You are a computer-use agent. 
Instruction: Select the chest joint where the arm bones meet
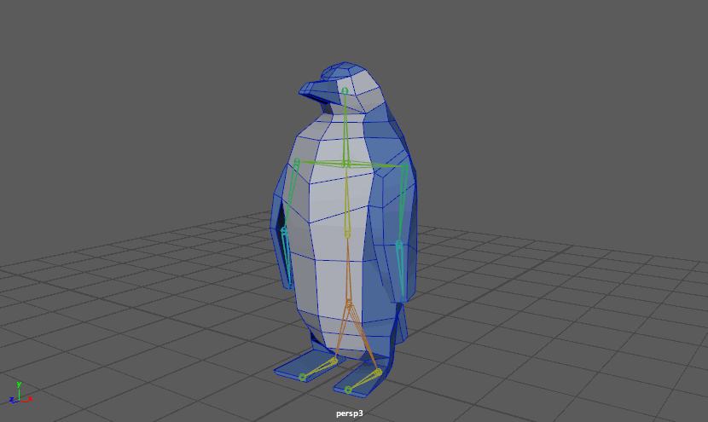click(346, 164)
